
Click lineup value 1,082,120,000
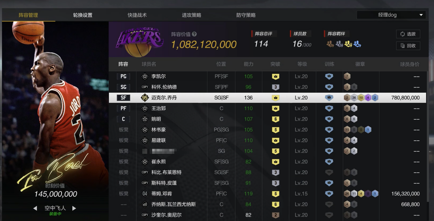(x=204, y=45)
